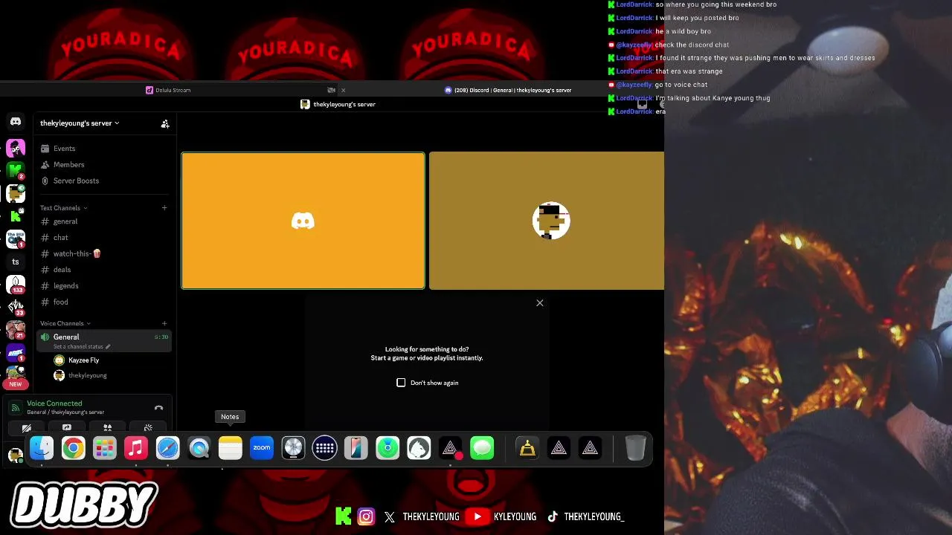This screenshot has height=535, width=952.
Task: Open Zoom from the dock
Action: click(x=262, y=448)
